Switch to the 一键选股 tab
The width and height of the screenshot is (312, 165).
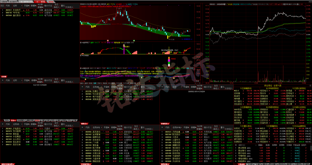[x=50, y=1]
